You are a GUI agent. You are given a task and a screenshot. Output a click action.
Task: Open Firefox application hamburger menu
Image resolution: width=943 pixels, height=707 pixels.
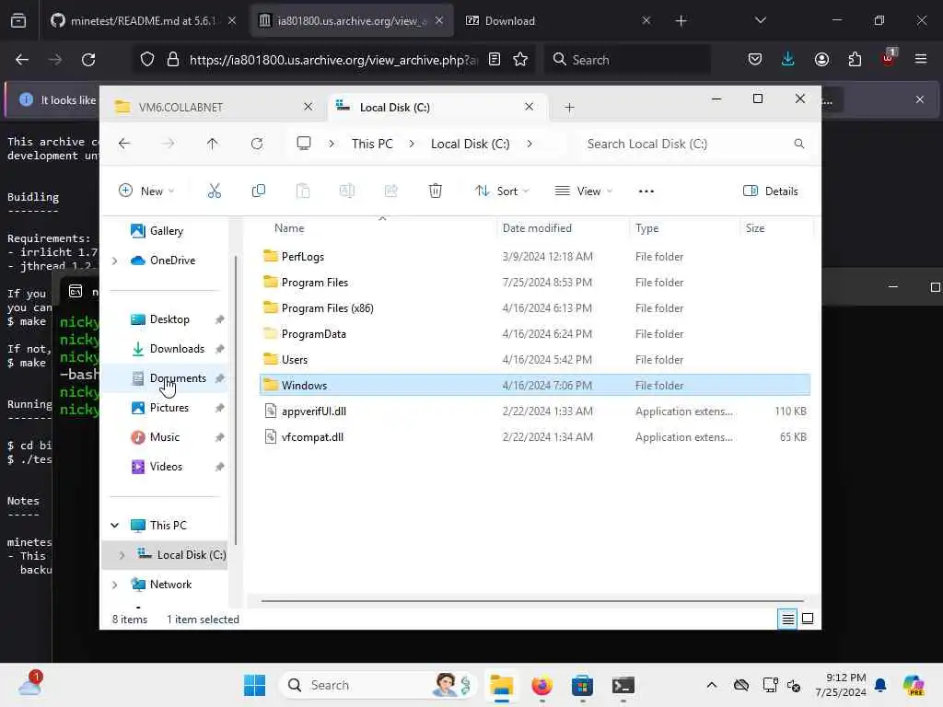(x=920, y=60)
